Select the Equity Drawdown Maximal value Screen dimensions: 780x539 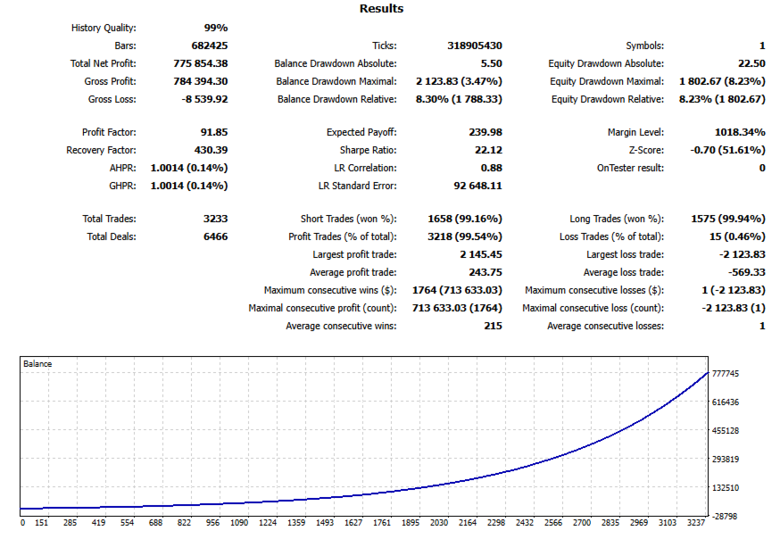[x=722, y=81]
